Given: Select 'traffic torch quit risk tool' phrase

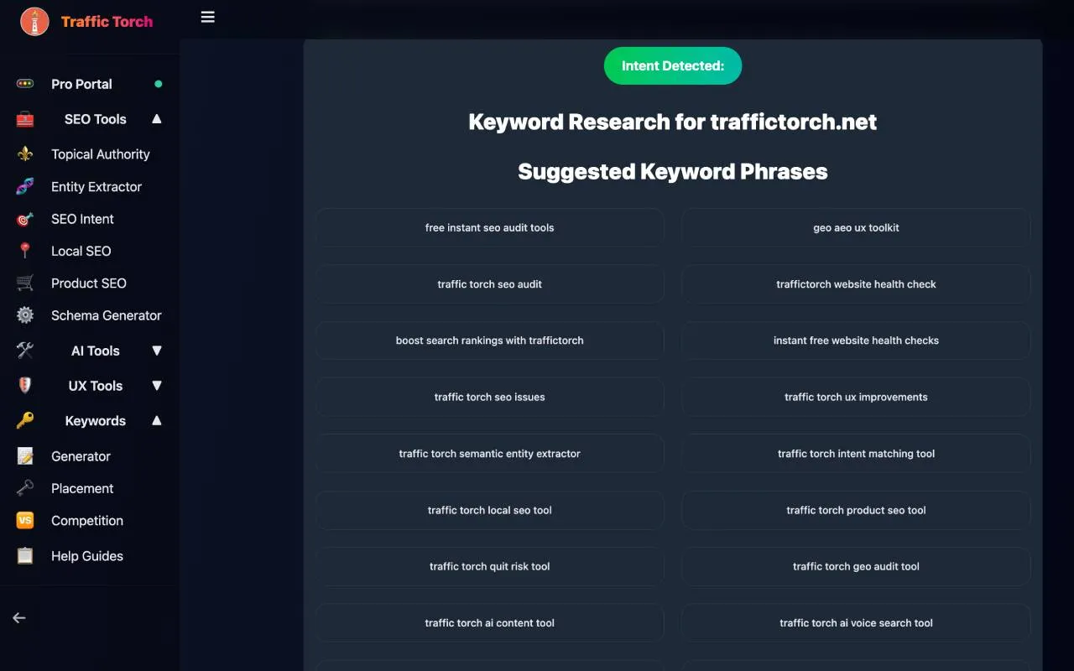Looking at the screenshot, I should [490, 566].
